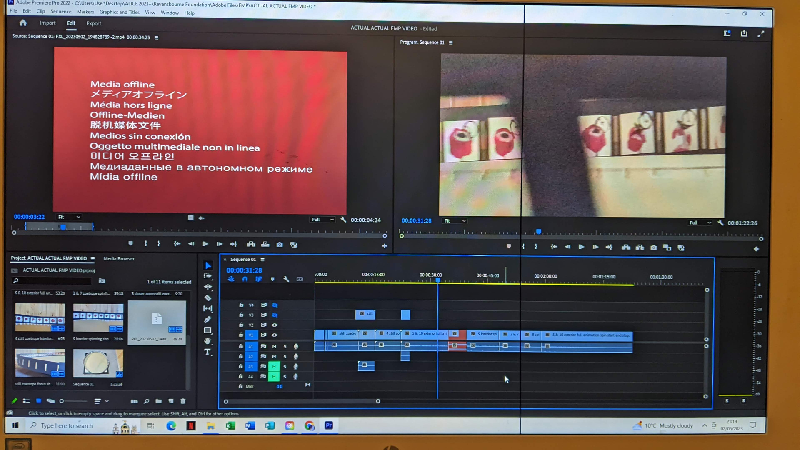800x450 pixels.
Task: Go to Out point in Source monitor
Action: 233,244
